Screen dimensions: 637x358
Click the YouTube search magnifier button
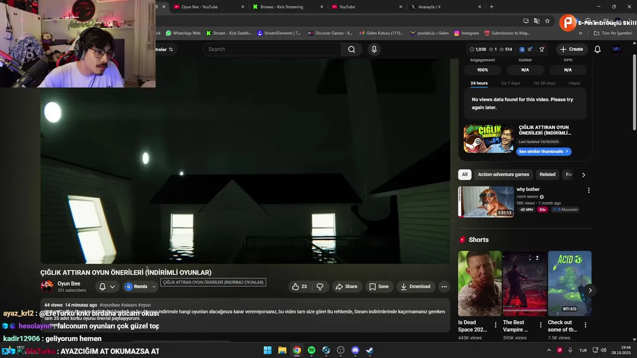(352, 49)
